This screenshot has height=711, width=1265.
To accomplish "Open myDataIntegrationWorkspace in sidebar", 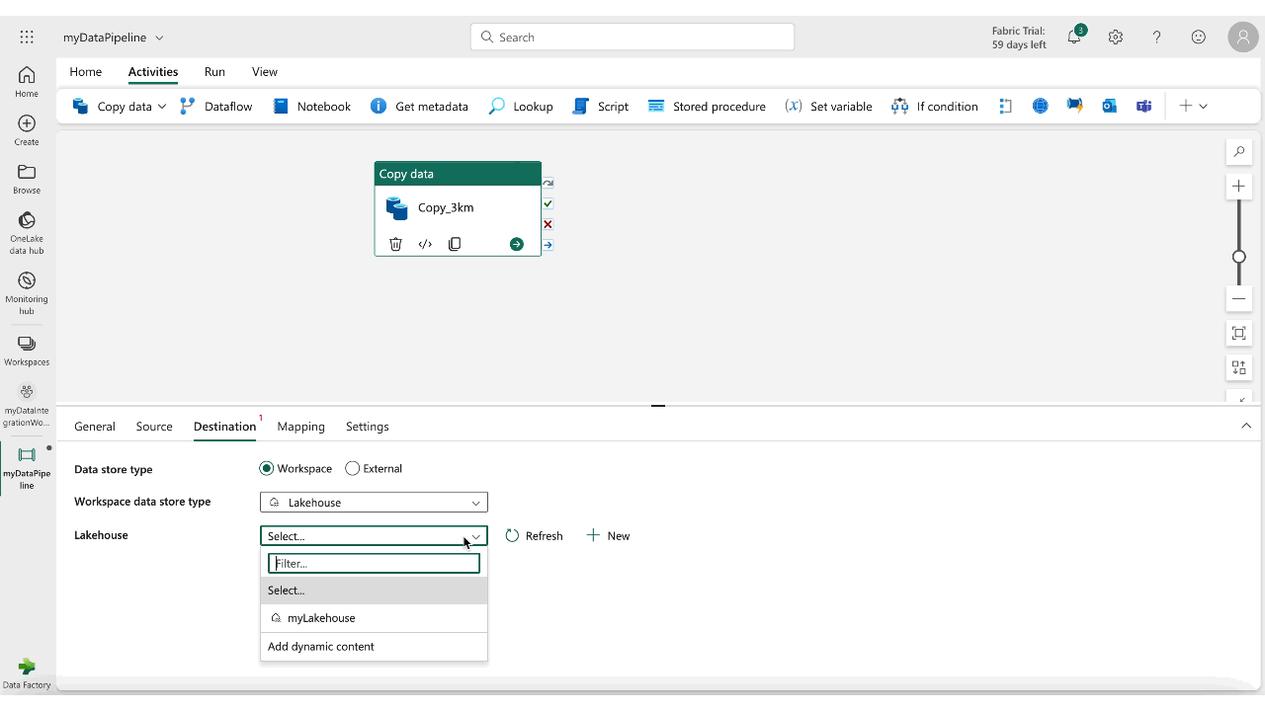I will pos(27,405).
